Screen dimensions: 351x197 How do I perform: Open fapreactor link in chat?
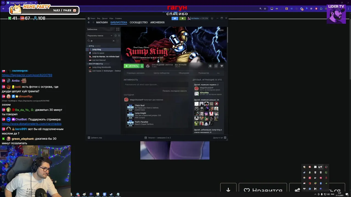[x=27, y=75]
